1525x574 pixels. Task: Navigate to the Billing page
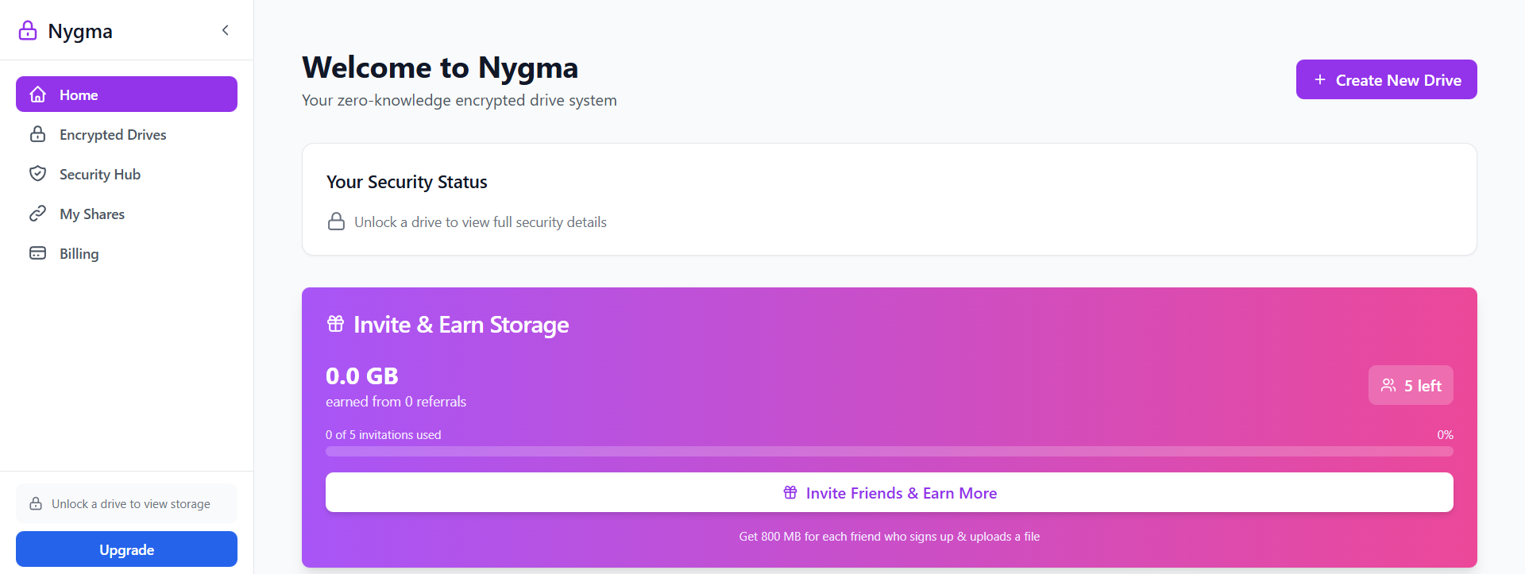click(x=79, y=254)
